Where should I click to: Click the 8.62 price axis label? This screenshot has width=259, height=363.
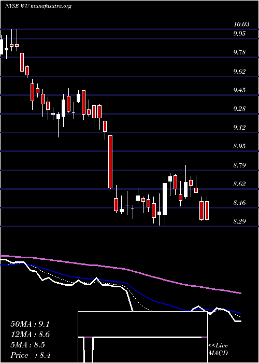[239, 184]
